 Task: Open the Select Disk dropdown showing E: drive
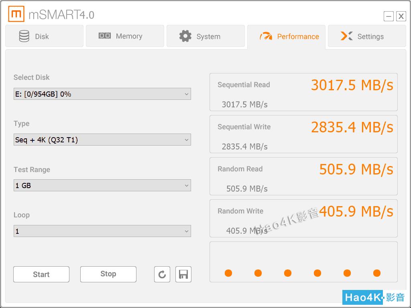(x=102, y=94)
